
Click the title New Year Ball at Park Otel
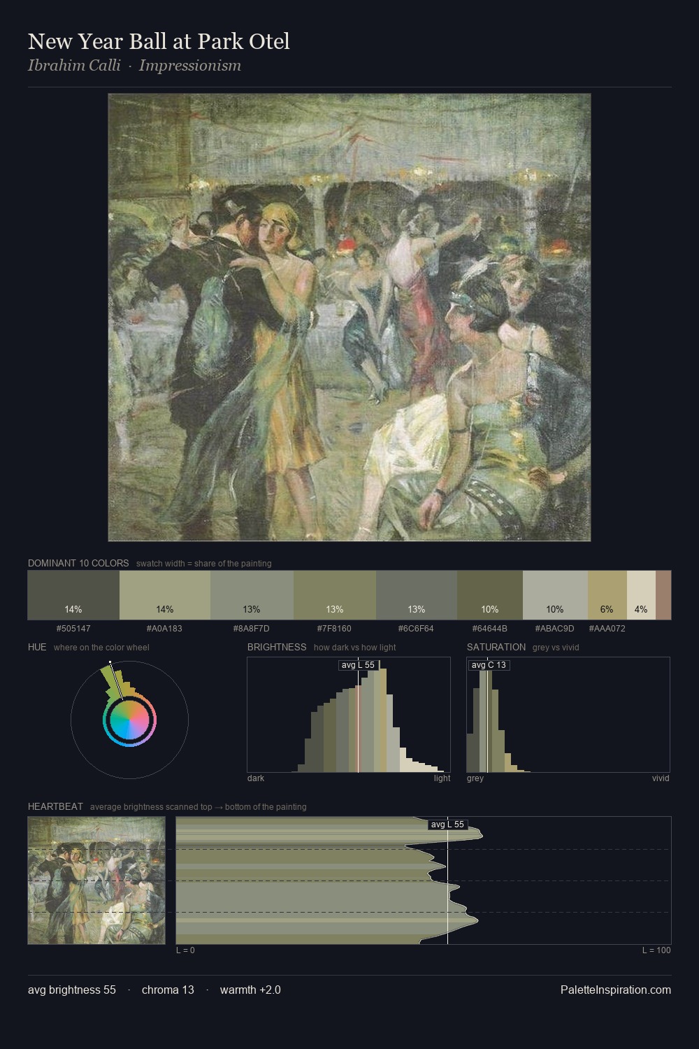[159, 42]
